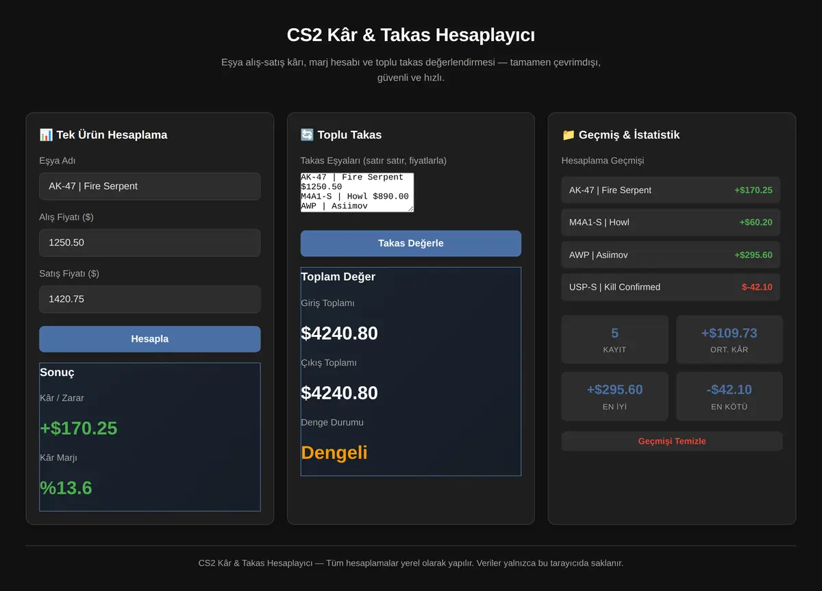Click the Çıkış Toplamı amount $4240.80

click(340, 393)
